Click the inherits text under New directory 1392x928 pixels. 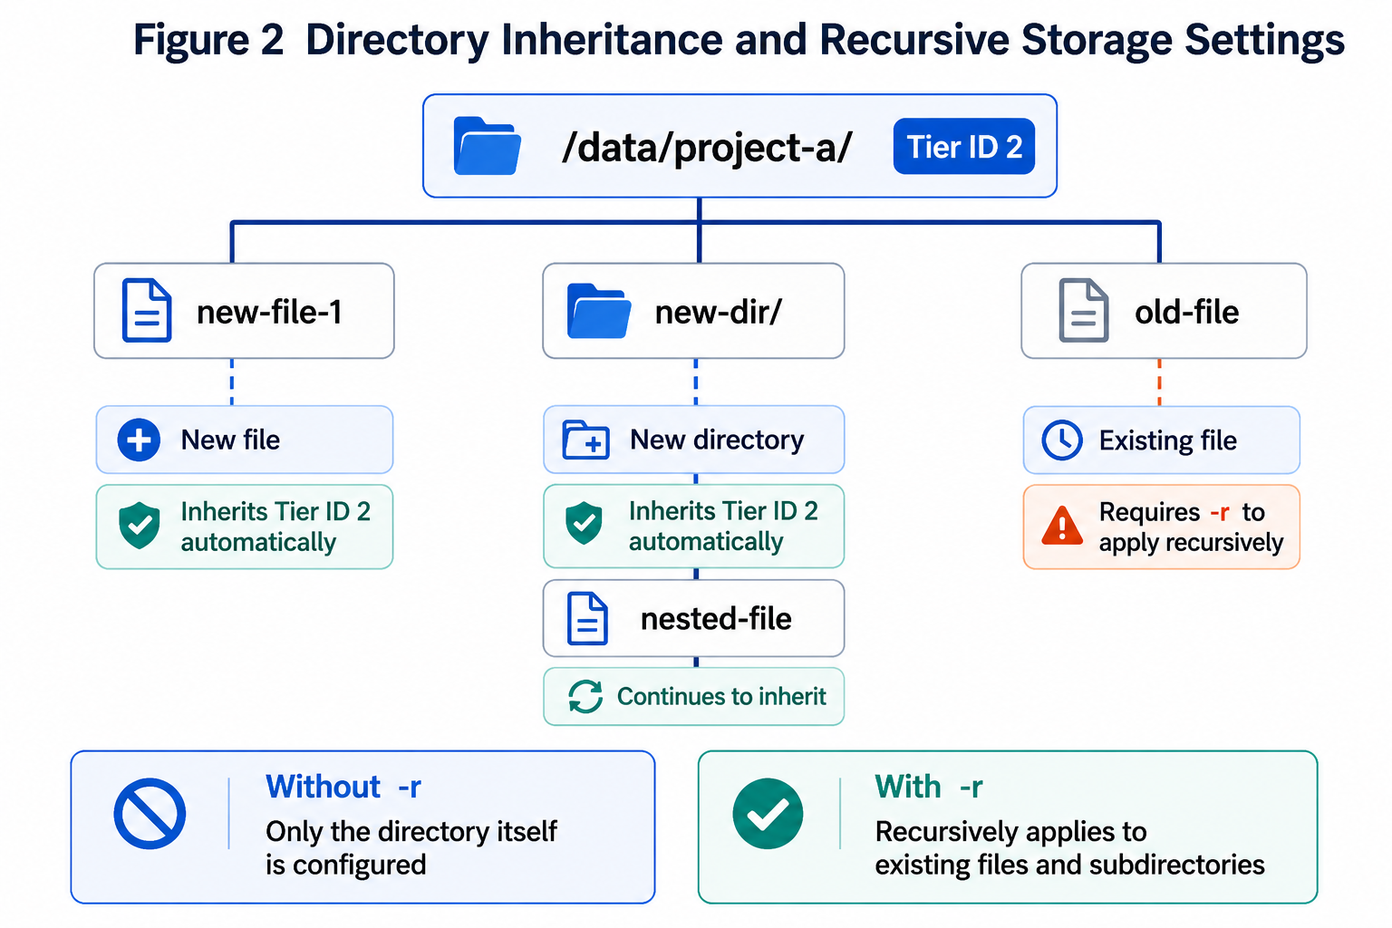click(723, 526)
